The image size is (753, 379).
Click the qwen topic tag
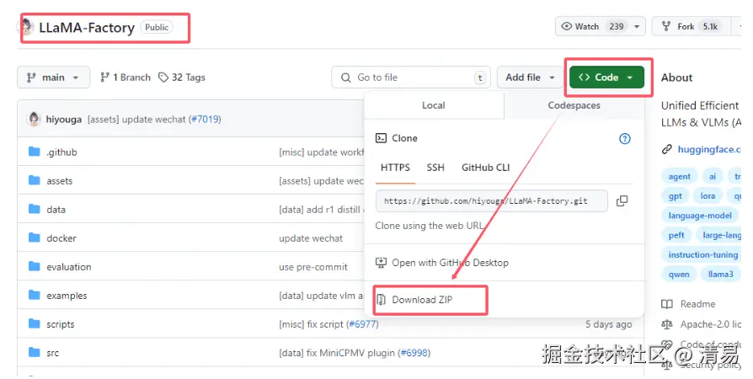click(x=679, y=275)
